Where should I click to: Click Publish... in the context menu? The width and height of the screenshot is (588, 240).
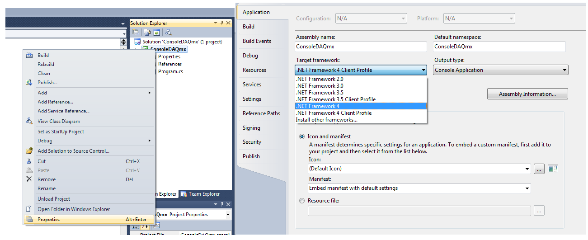[x=89, y=82]
